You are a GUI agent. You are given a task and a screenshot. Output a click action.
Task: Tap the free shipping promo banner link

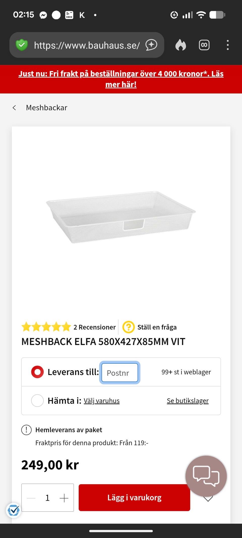tap(121, 79)
